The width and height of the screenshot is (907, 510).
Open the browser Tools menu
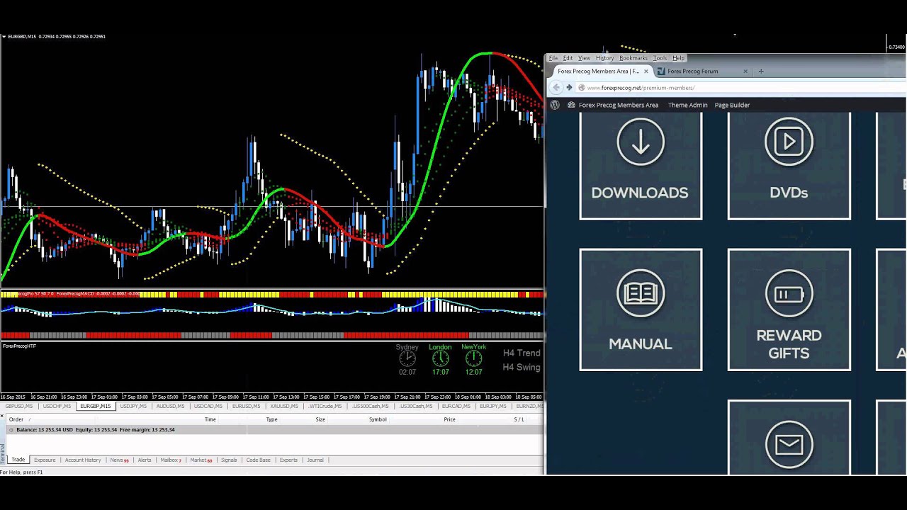pos(660,58)
